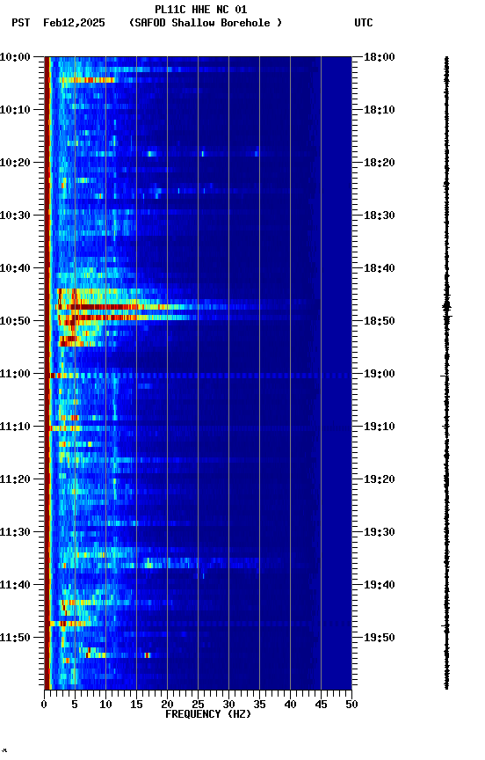485x760 pixels.
Task: Click the 10 Hz frequency tick label
Action: (x=105, y=705)
